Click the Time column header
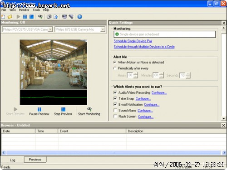Image resolution: width=227 pixels, height=170 pixels. [x=47, y=131]
